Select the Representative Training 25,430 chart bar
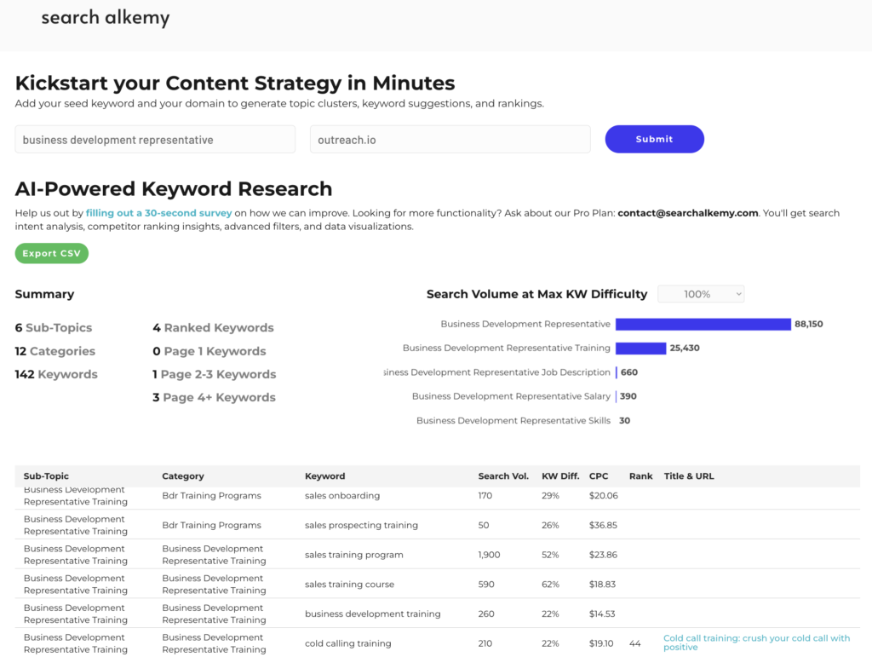 point(640,349)
